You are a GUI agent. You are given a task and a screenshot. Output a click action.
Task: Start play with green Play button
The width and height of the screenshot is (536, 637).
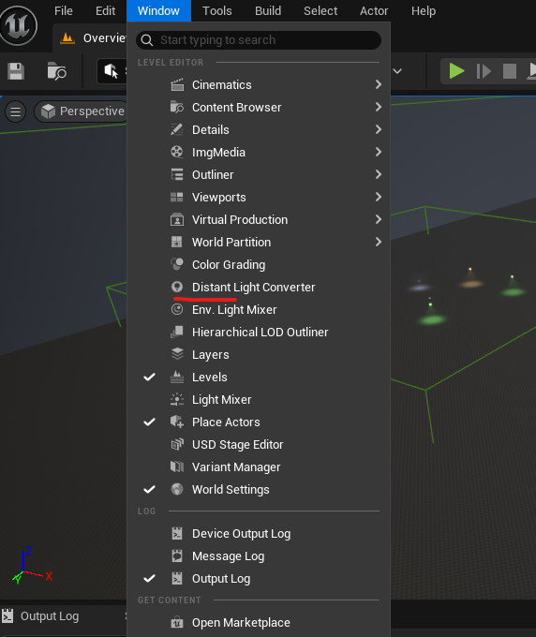tap(456, 71)
